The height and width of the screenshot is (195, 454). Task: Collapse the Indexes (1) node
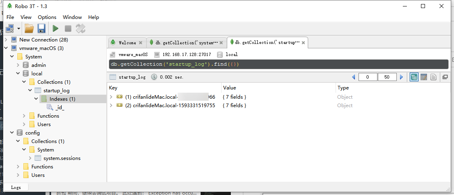36,99
